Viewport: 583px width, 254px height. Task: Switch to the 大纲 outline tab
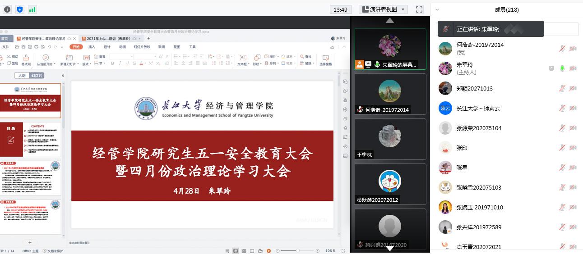[22, 76]
